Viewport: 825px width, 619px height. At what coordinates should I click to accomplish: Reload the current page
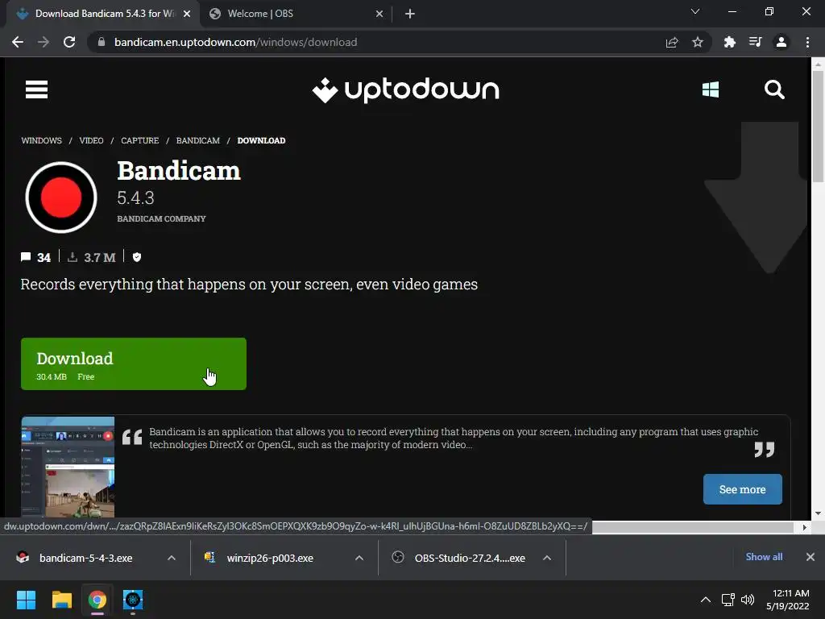pyautogui.click(x=69, y=42)
